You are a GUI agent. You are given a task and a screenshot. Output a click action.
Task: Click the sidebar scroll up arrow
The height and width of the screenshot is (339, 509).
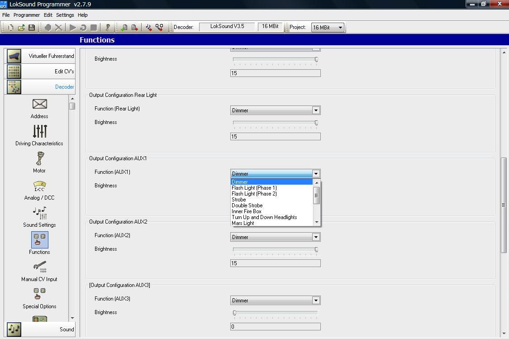pyautogui.click(x=72, y=99)
